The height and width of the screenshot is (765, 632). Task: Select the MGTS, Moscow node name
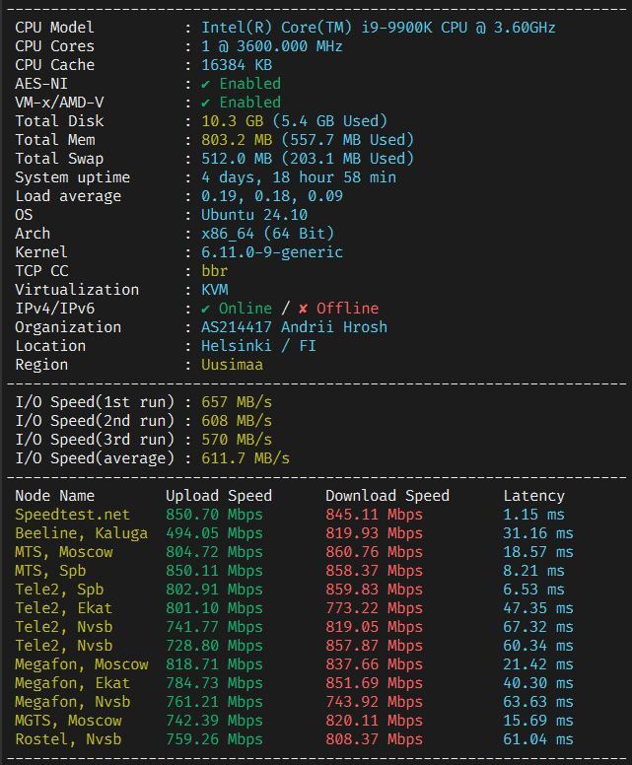coord(68,721)
